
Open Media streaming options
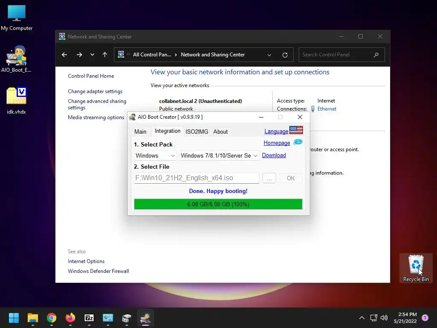96,117
